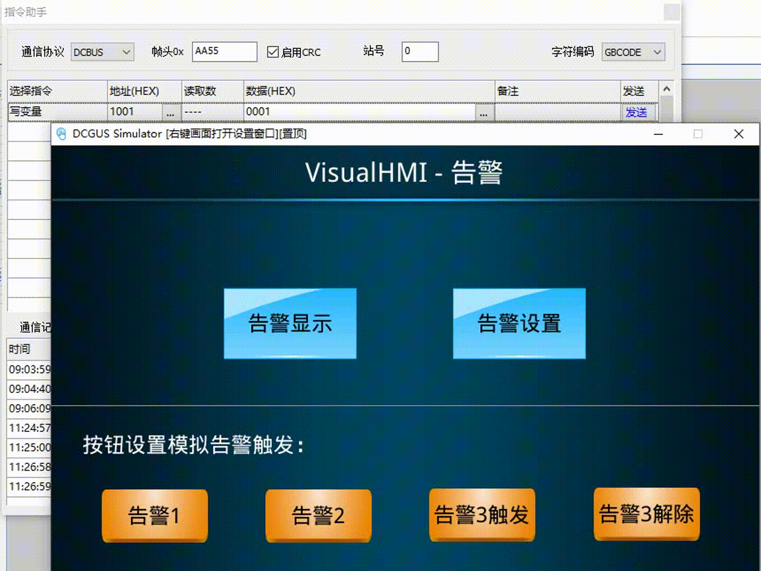Click the 告警3触发 button
This screenshot has width=761, height=571.
pyautogui.click(x=481, y=514)
